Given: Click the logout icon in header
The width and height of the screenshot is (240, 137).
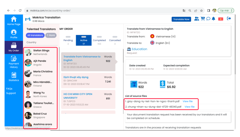Looking at the screenshot, I should point(229,19).
